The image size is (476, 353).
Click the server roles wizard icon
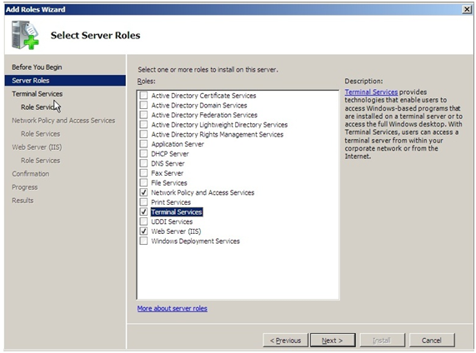[26, 35]
